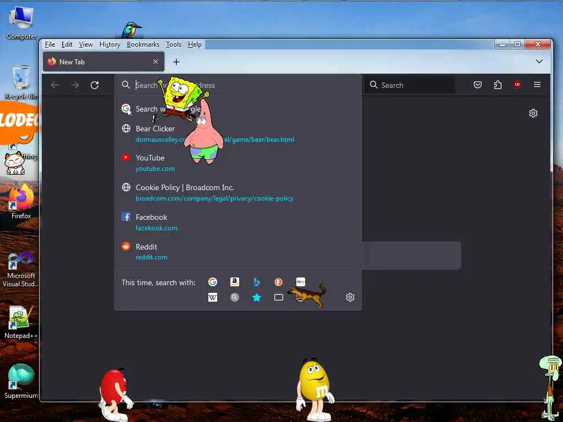Click the gray magnifier search engine icon
The height and width of the screenshot is (422, 563).
pyautogui.click(x=234, y=297)
